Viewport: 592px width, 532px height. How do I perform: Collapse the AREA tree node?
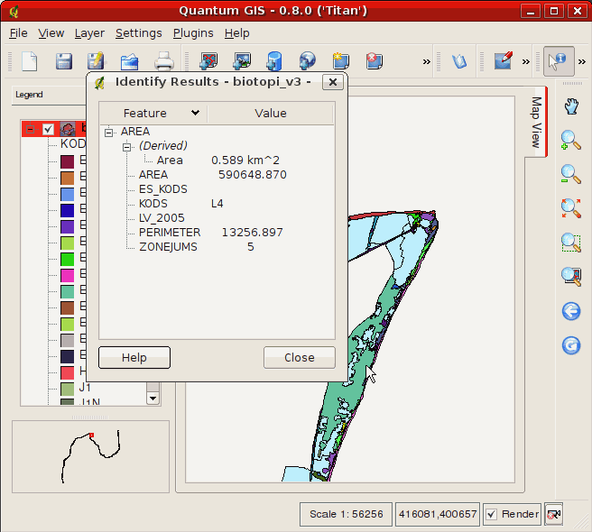108,132
